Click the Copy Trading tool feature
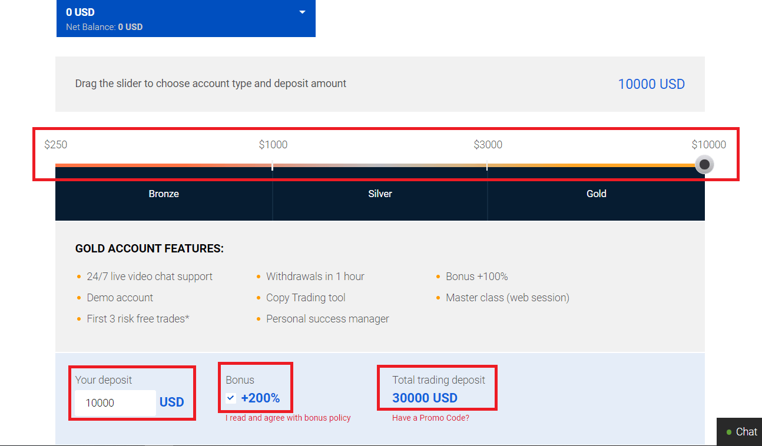 coord(306,298)
